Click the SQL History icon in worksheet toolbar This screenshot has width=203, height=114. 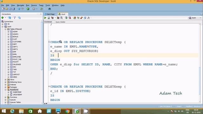click(85, 18)
